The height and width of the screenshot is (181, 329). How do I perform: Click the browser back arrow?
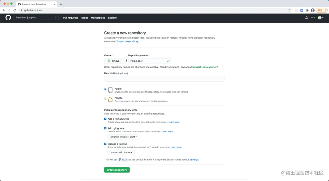point(4,10)
